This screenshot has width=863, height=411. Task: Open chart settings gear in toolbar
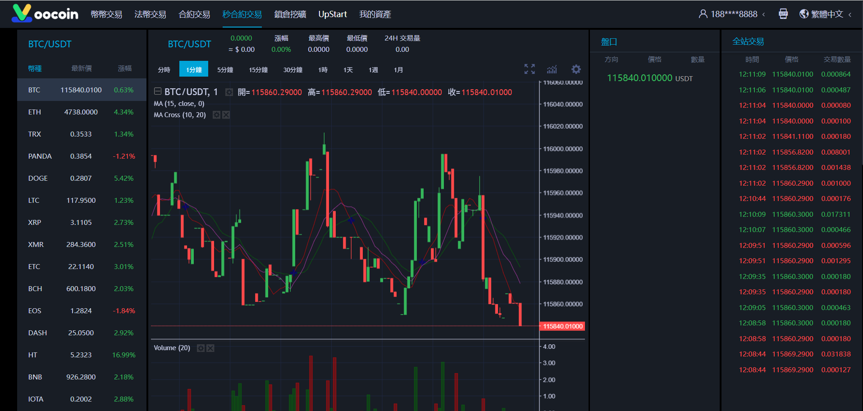coord(576,69)
